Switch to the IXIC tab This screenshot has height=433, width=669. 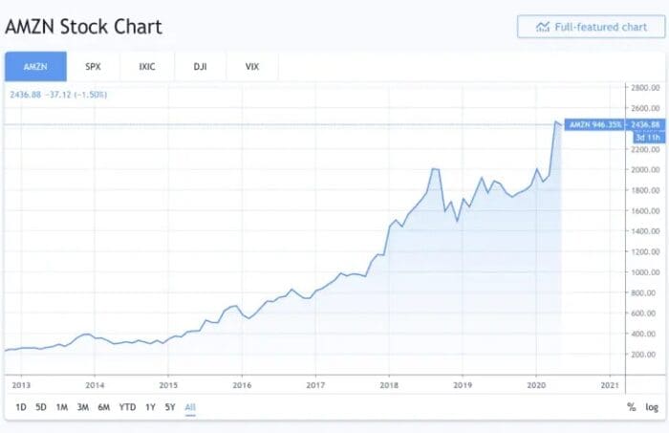(146, 67)
